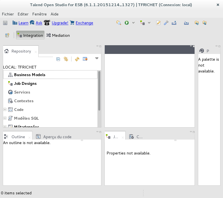Select Business Models in the tree
Image resolution: width=223 pixels, height=198 pixels.
click(50, 75)
